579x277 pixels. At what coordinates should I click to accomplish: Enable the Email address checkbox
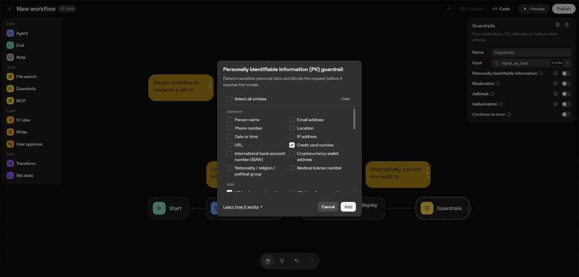(x=292, y=120)
